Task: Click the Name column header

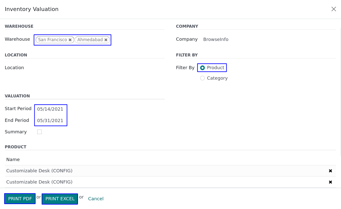Action: (x=13, y=160)
